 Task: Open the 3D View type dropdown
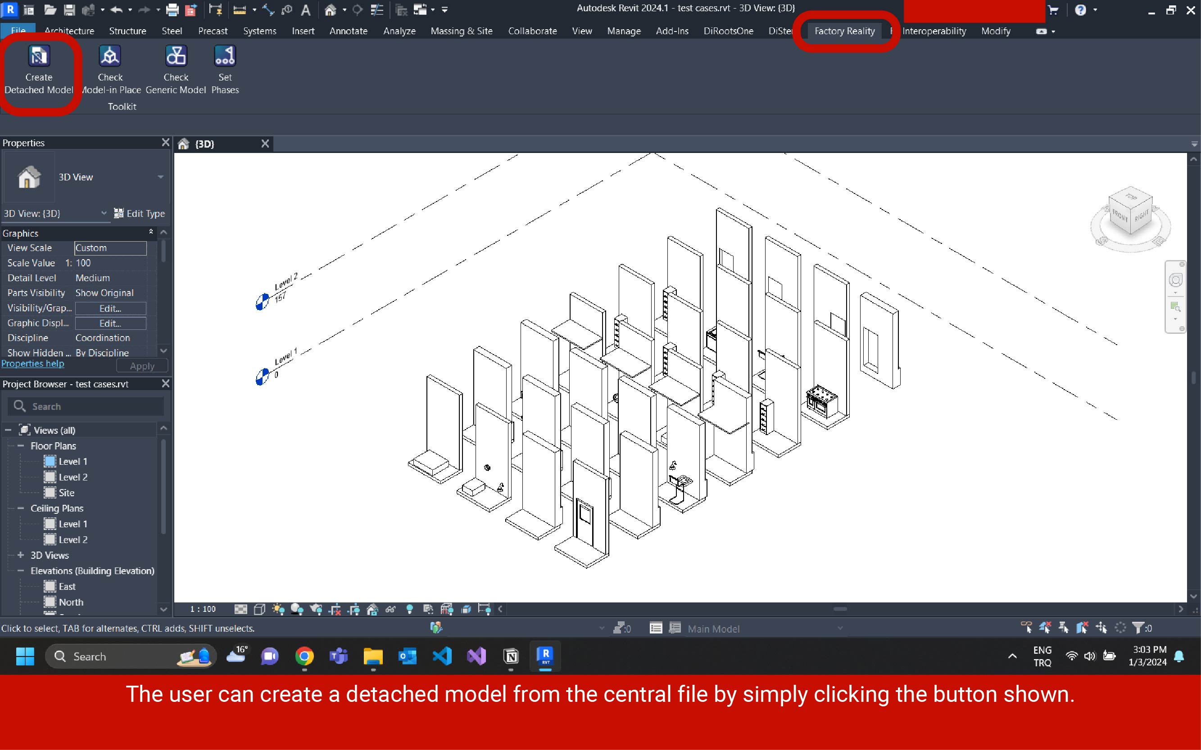tap(160, 177)
